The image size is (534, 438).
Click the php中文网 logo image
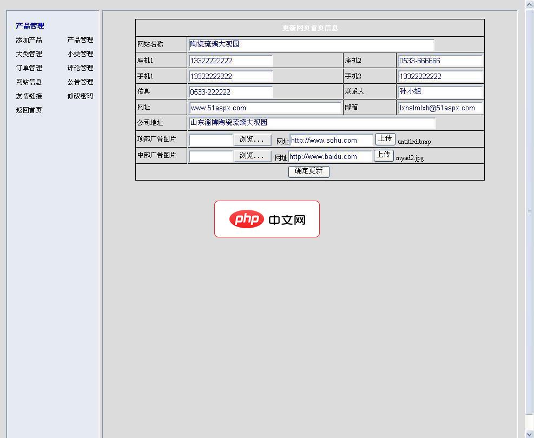[x=267, y=219]
